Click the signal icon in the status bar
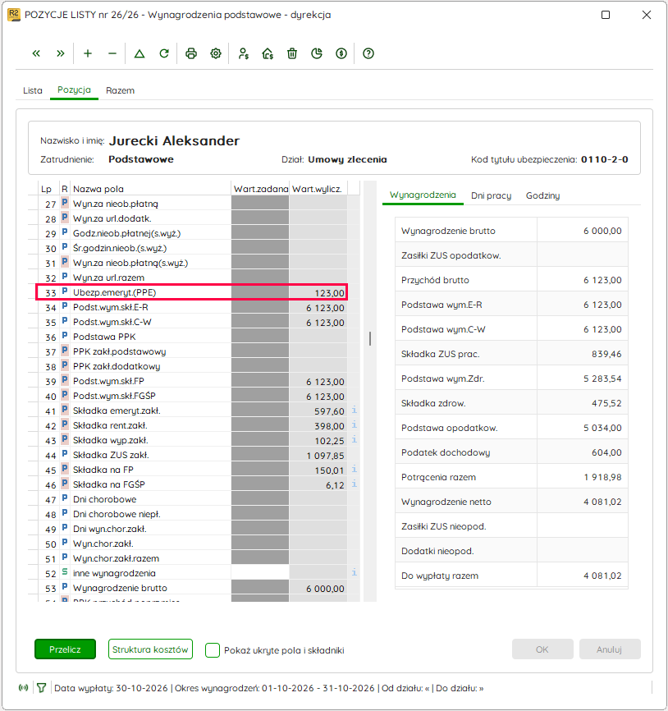Viewport: 668px width, 711px height. pyautogui.click(x=23, y=688)
